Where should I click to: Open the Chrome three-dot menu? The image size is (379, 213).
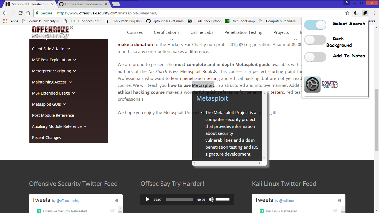pos(374,13)
